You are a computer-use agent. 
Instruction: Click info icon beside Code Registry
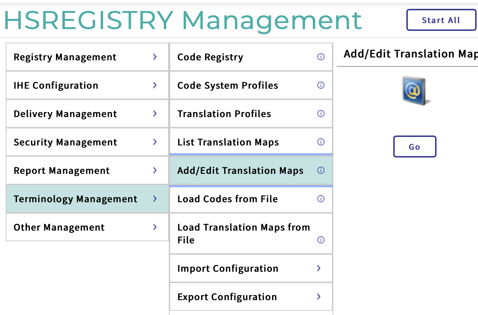pos(321,57)
